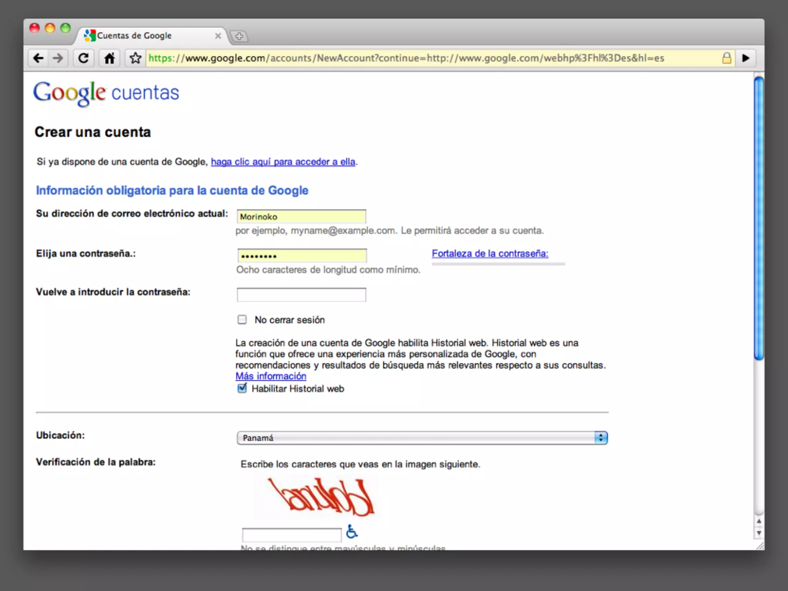Screen dimensions: 788x591
Task: Click the captcha text input box
Action: tap(291, 535)
